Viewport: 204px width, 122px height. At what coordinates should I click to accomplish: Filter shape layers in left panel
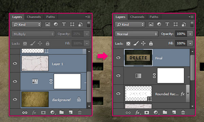72,24
